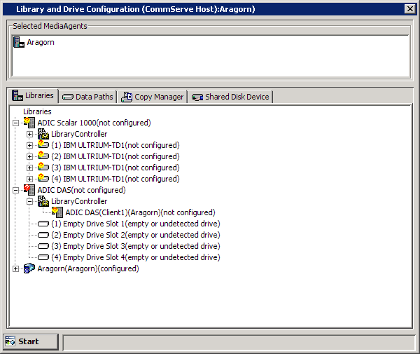This screenshot has height=354, width=420.
Task: Click the ADIC Scalar 1000 library icon
Action: coord(29,123)
